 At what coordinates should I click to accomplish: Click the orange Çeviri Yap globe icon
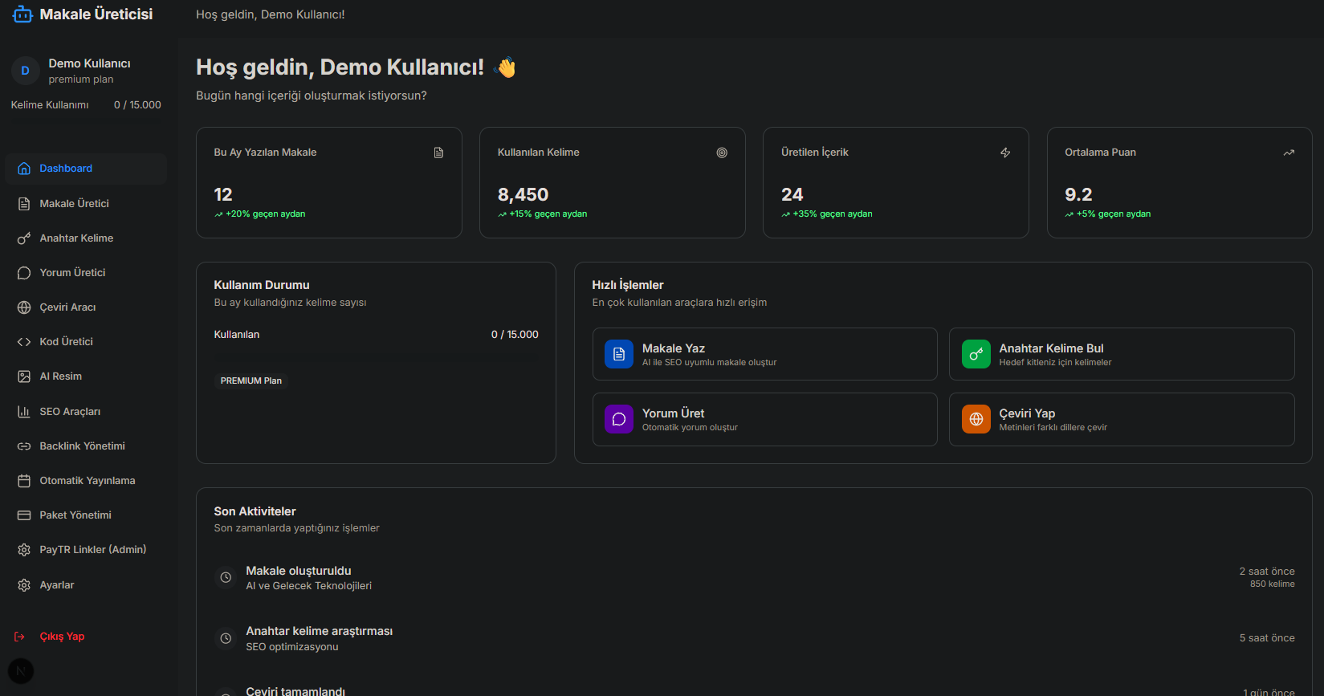pyautogui.click(x=976, y=419)
